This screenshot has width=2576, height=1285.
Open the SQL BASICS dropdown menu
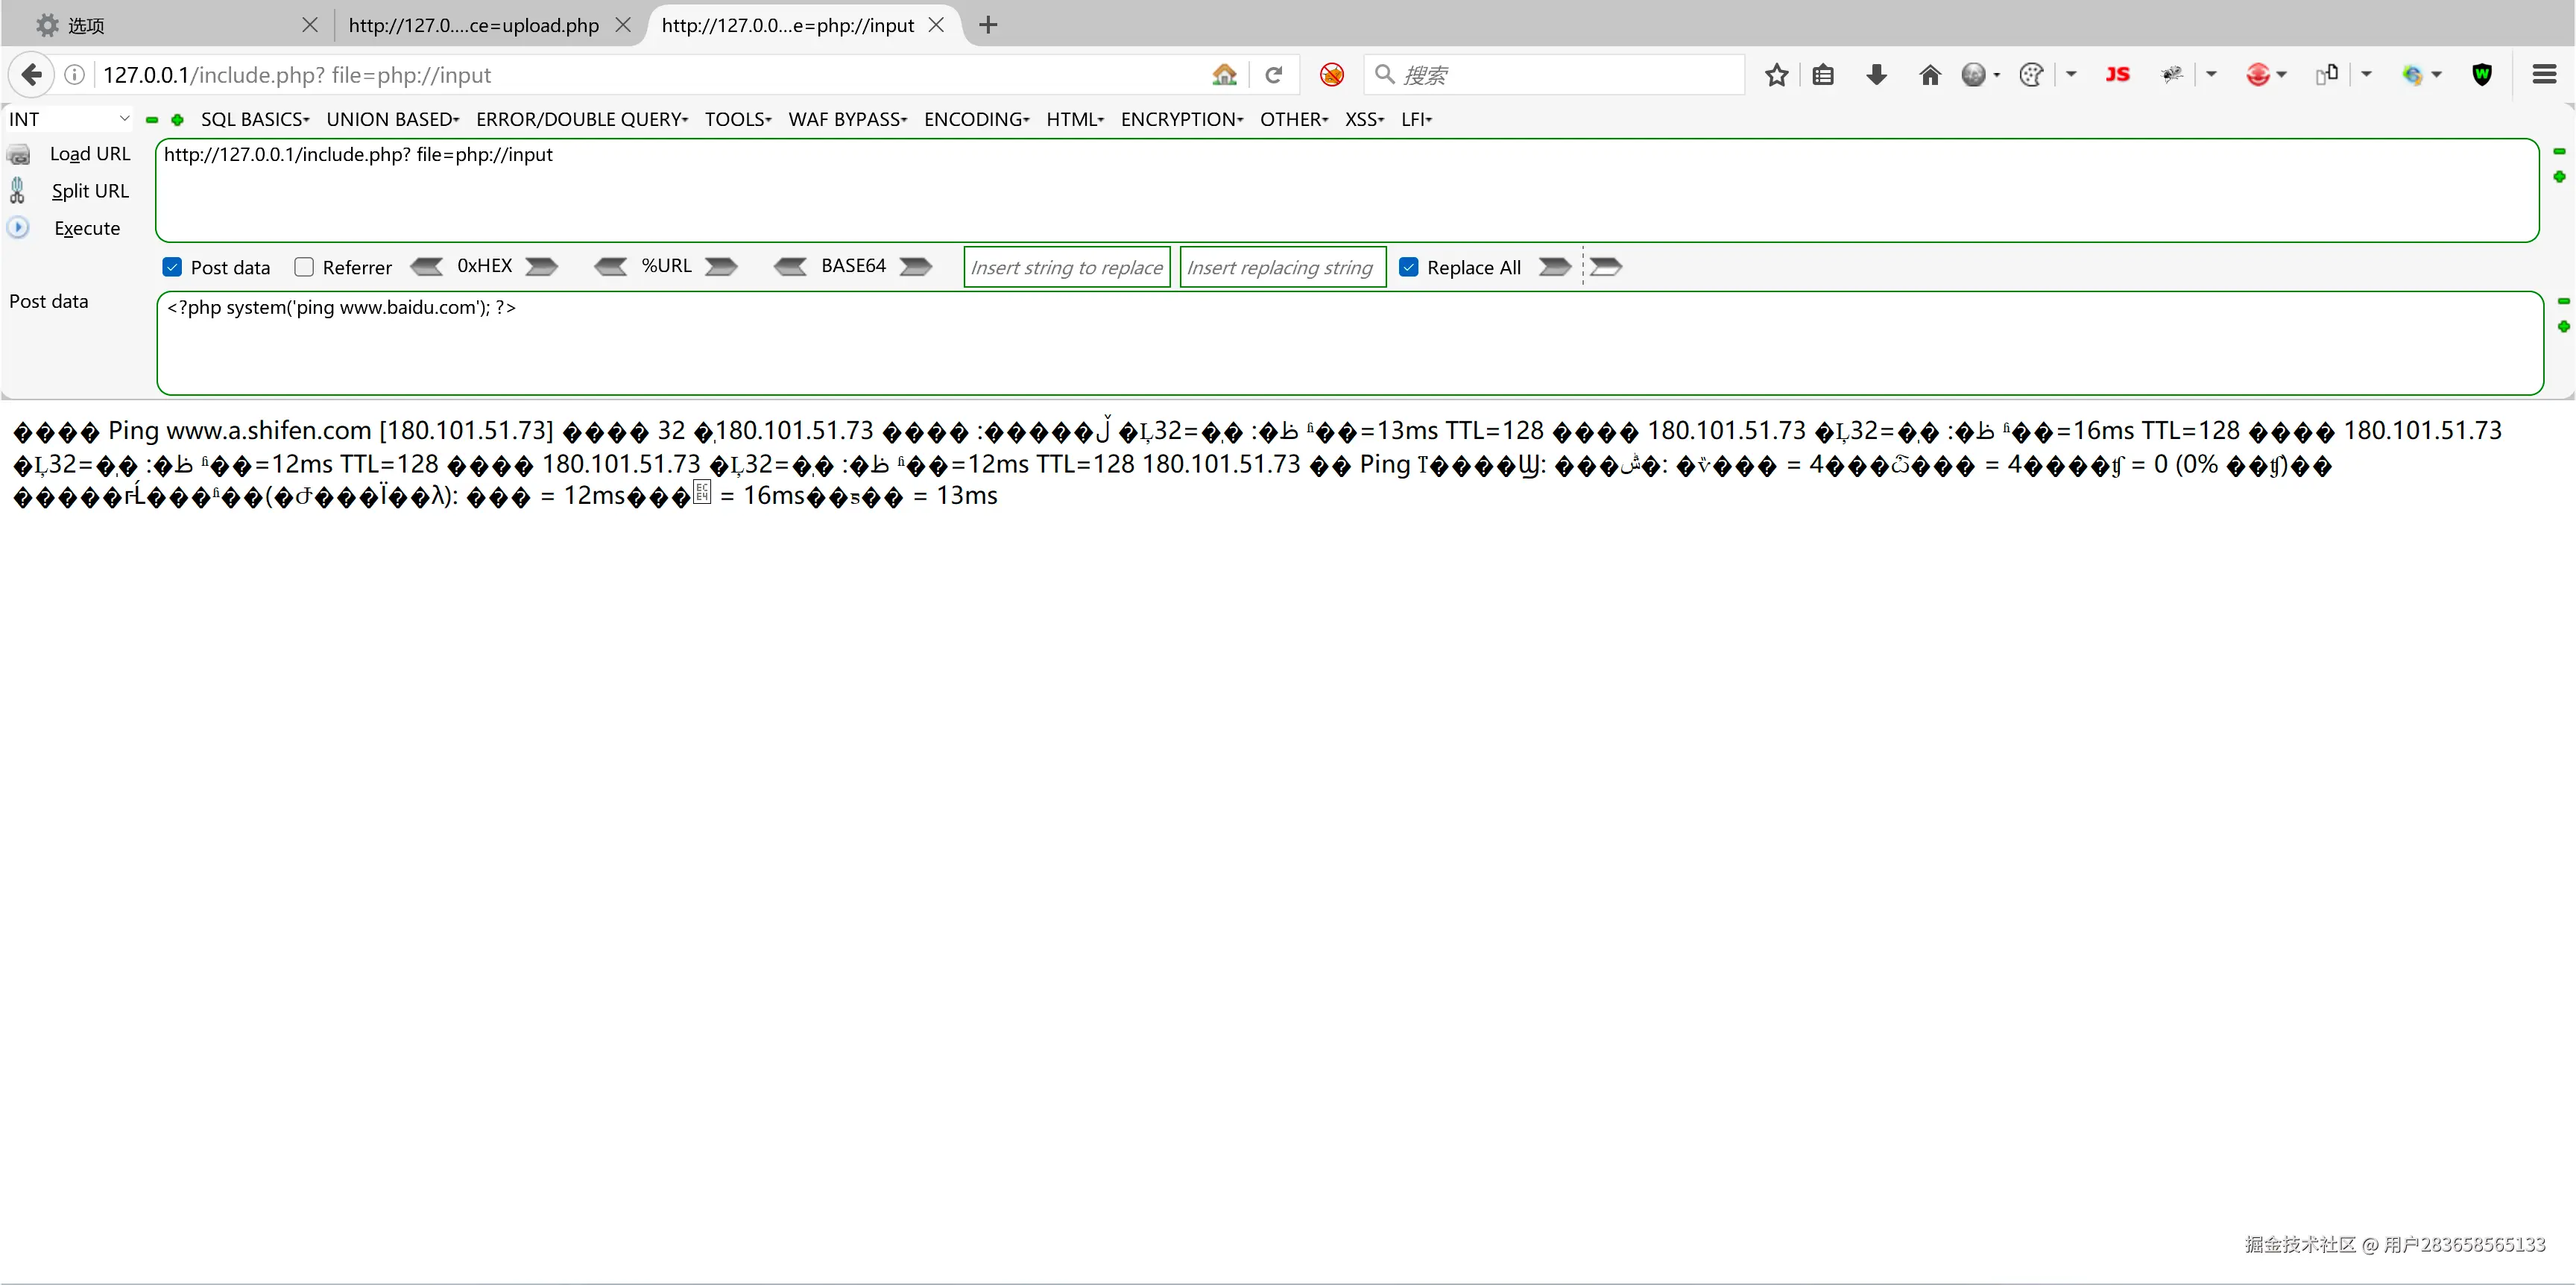254,119
